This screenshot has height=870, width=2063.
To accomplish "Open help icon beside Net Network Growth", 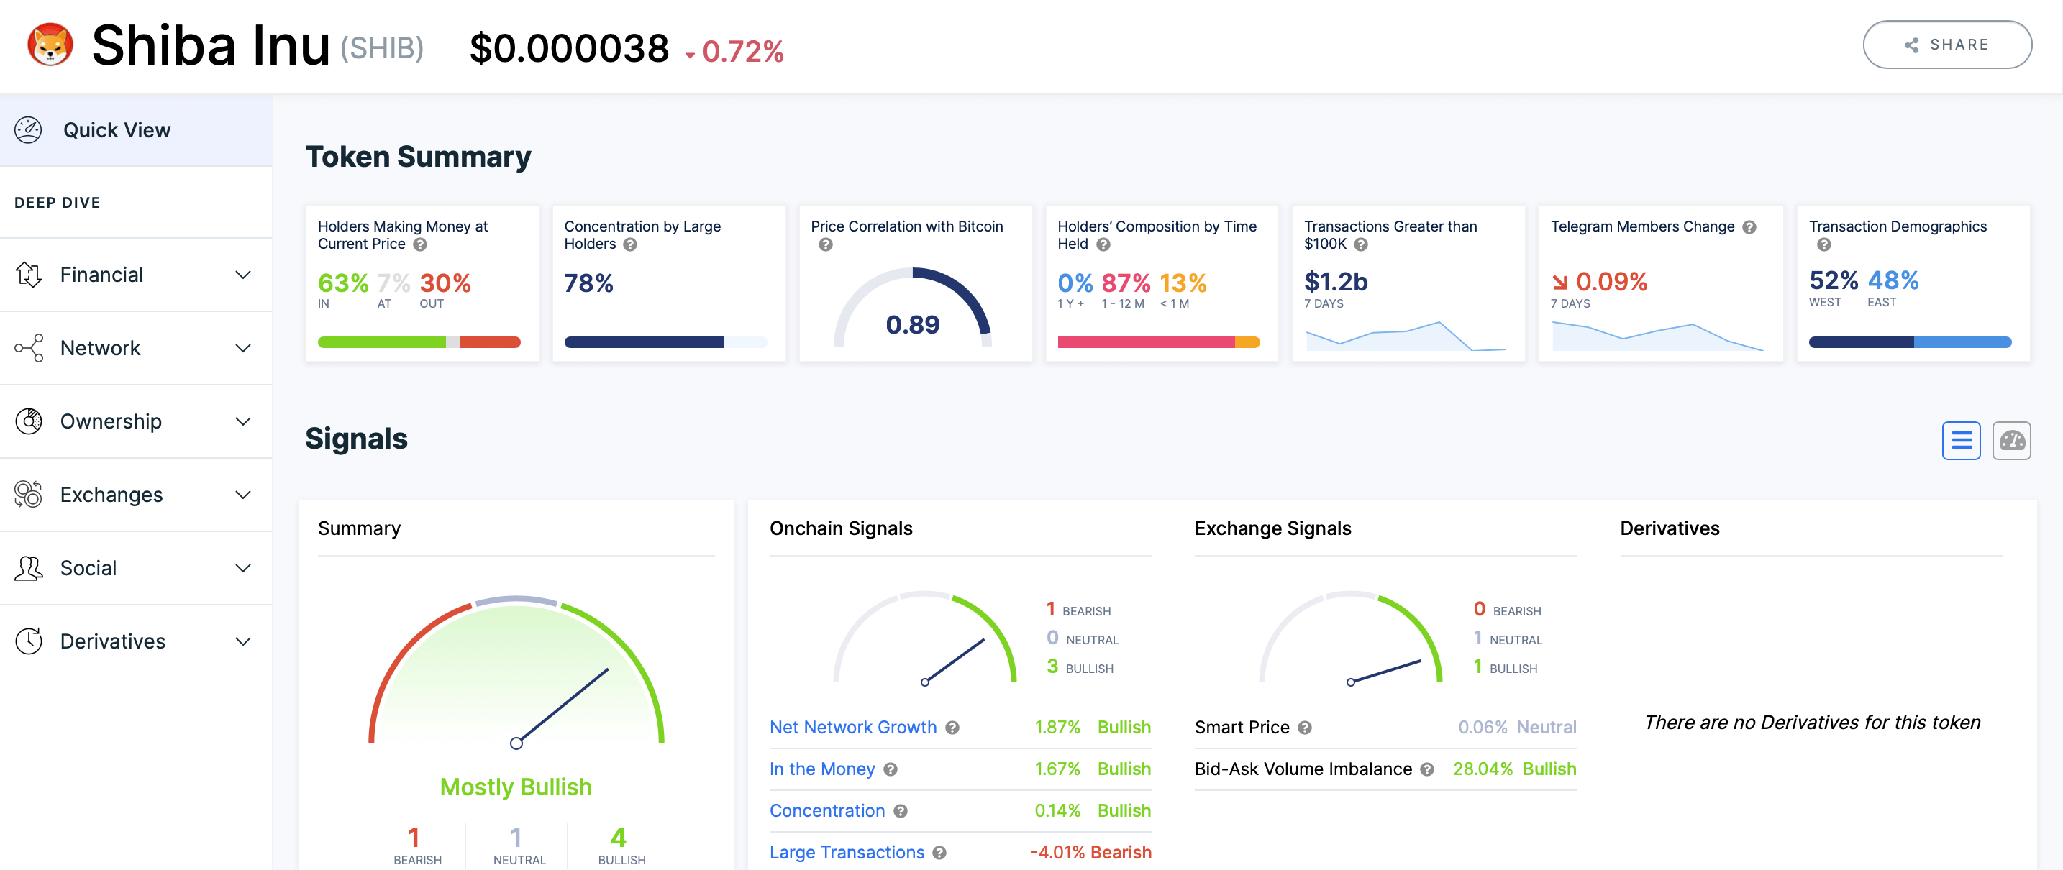I will [952, 728].
